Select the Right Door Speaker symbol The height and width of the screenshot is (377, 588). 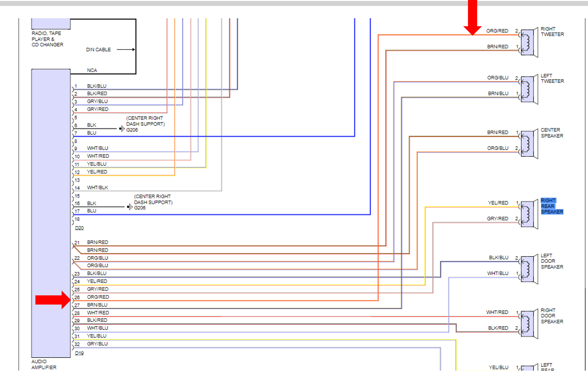[x=529, y=324]
